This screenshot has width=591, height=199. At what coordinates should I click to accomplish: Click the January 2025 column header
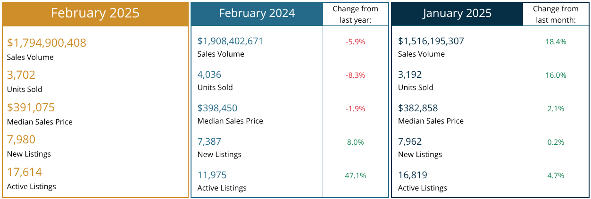click(x=457, y=13)
